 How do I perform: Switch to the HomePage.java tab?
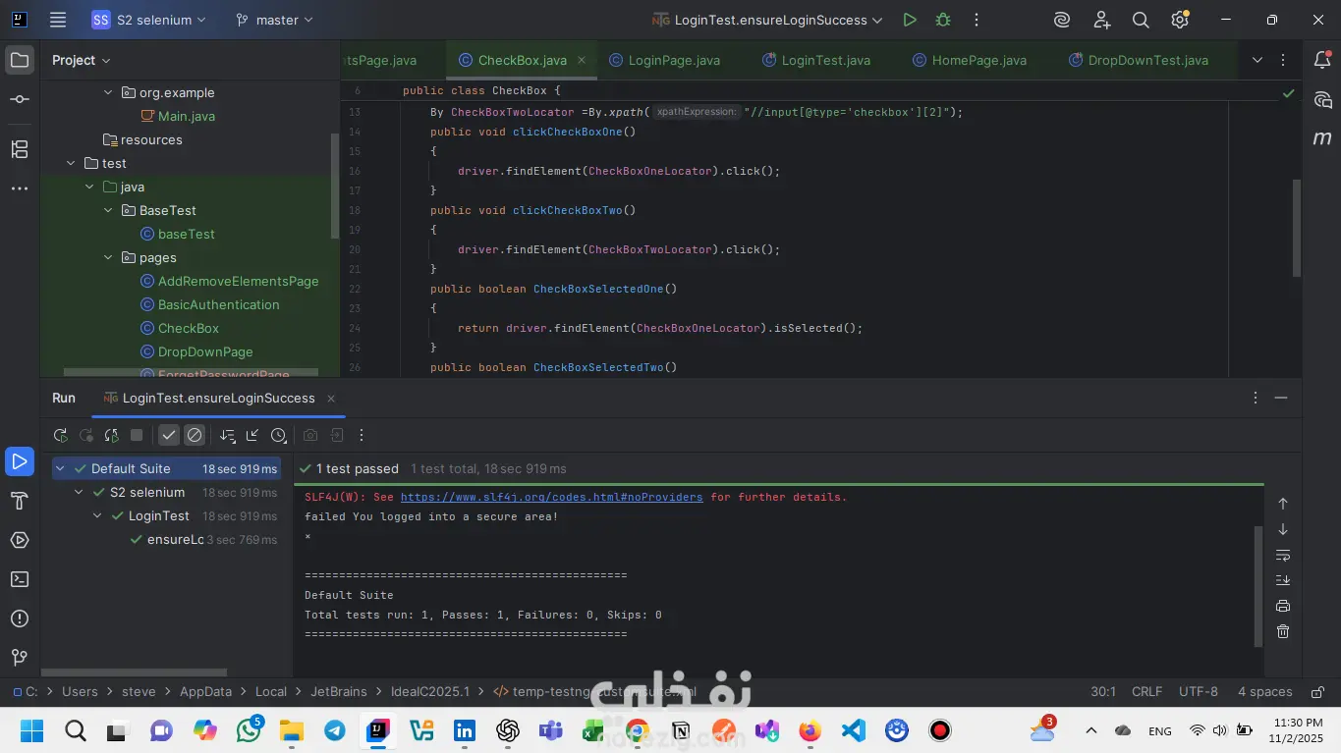pos(970,60)
